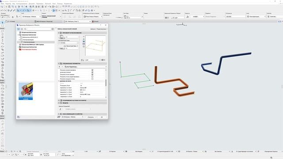Click the Wall tool in the toolbox
The height and width of the screenshot is (159, 283).
(x=2, y=31)
